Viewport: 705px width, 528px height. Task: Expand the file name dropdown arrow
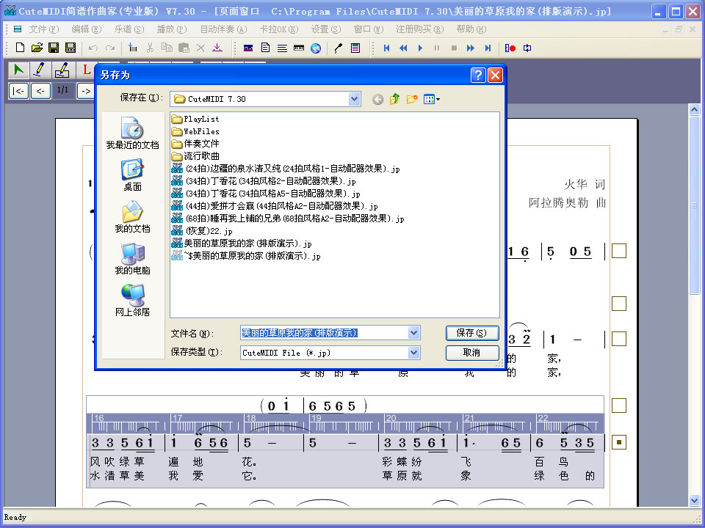(413, 333)
